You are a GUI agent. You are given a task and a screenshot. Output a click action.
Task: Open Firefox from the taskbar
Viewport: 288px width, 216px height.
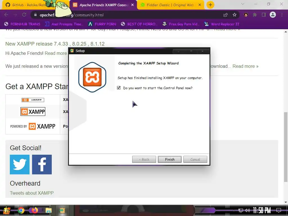[x=35, y=210]
